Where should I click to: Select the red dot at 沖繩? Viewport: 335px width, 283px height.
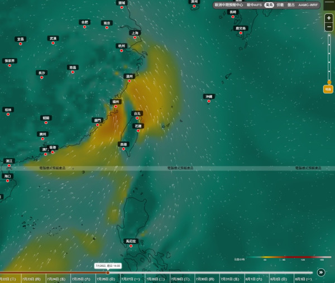tap(209, 101)
